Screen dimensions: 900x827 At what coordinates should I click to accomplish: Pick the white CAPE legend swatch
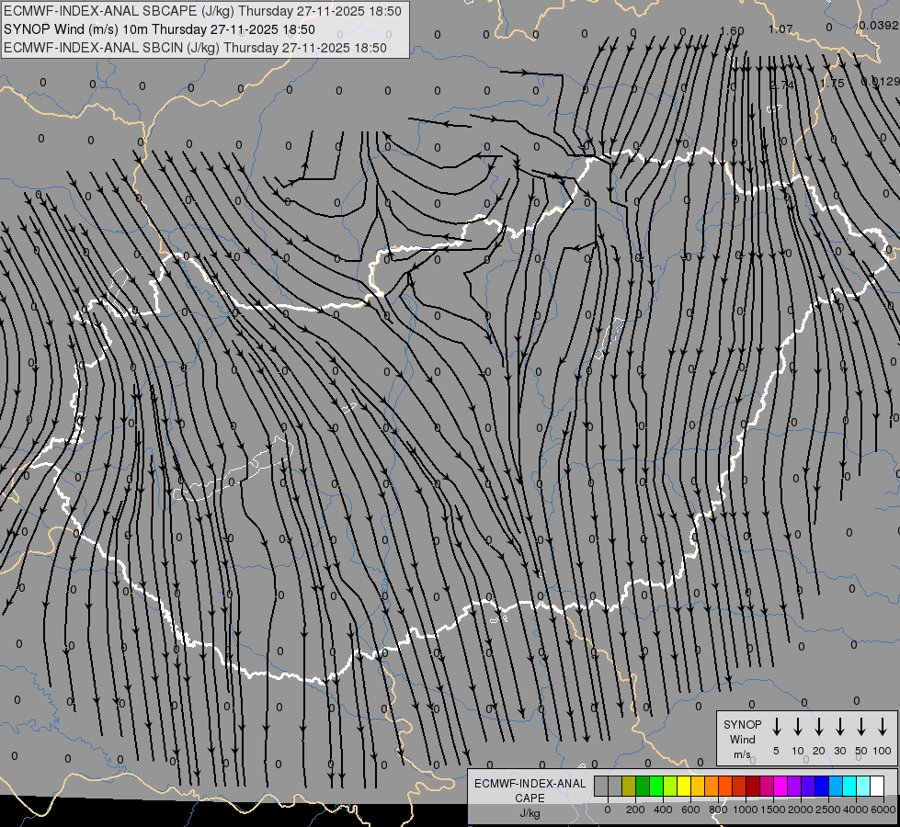876,786
